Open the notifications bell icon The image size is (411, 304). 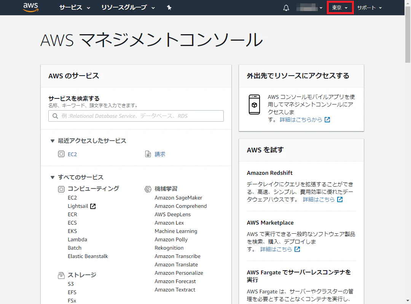coord(286,8)
